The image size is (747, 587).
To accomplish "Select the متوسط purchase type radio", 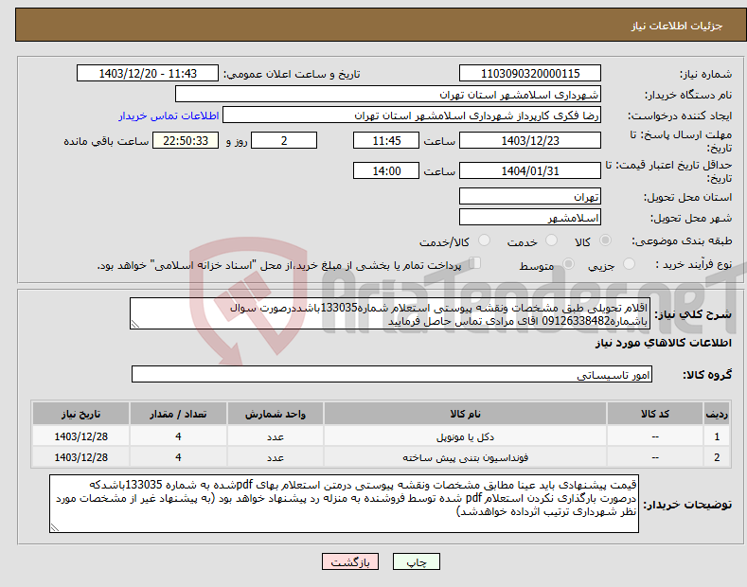I will coord(568,264).
